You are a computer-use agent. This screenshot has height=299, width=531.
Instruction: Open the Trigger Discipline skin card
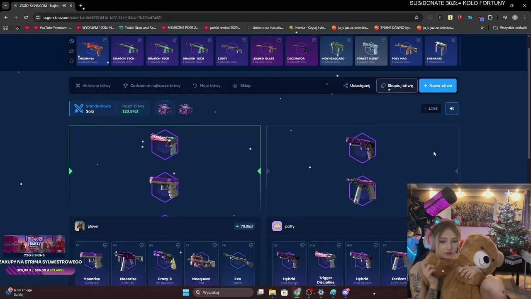[x=326, y=264]
